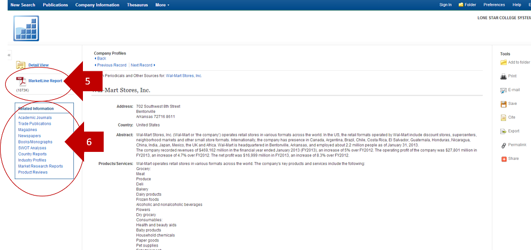Click the Export icon
Viewport: 531px width, 250px height.
click(x=503, y=131)
